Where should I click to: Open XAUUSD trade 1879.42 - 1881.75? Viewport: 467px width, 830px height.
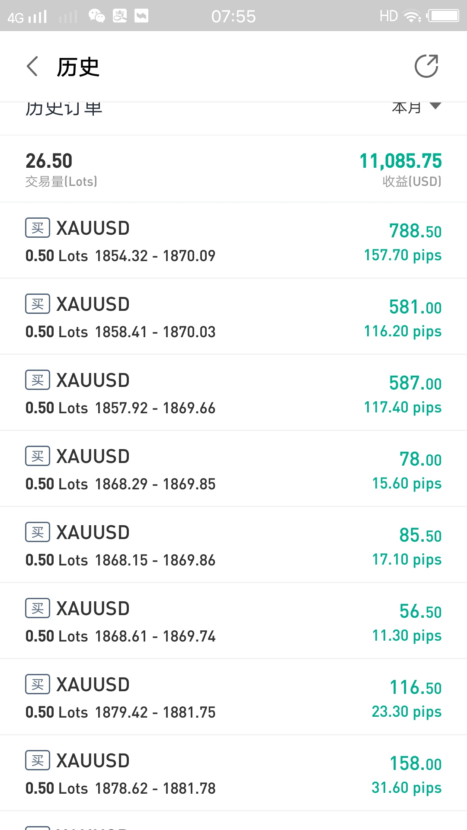pos(233,697)
